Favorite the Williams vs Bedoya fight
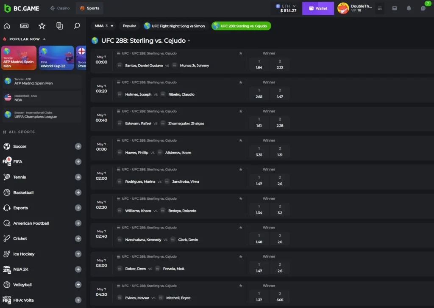 [241, 198]
